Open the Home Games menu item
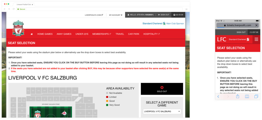The image size is (262, 120). coord(45,34)
